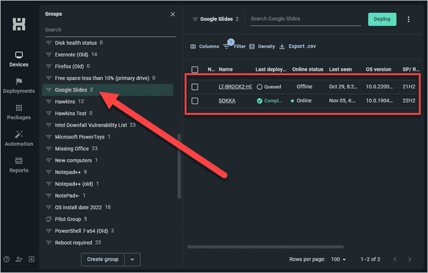
Task: Open the Packages section
Action: pyautogui.click(x=19, y=112)
